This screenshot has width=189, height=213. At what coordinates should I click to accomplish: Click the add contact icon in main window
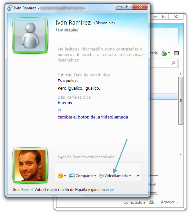(x=164, y=53)
